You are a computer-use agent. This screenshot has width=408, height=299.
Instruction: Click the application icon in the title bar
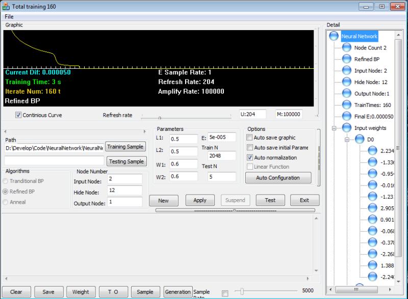coord(6,7)
